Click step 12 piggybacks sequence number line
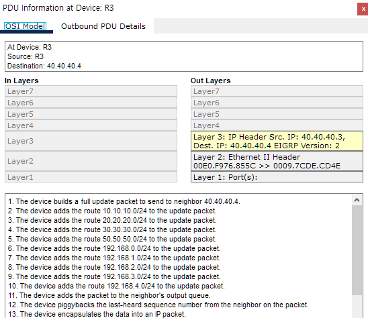This screenshot has height=318, width=368. 158,305
